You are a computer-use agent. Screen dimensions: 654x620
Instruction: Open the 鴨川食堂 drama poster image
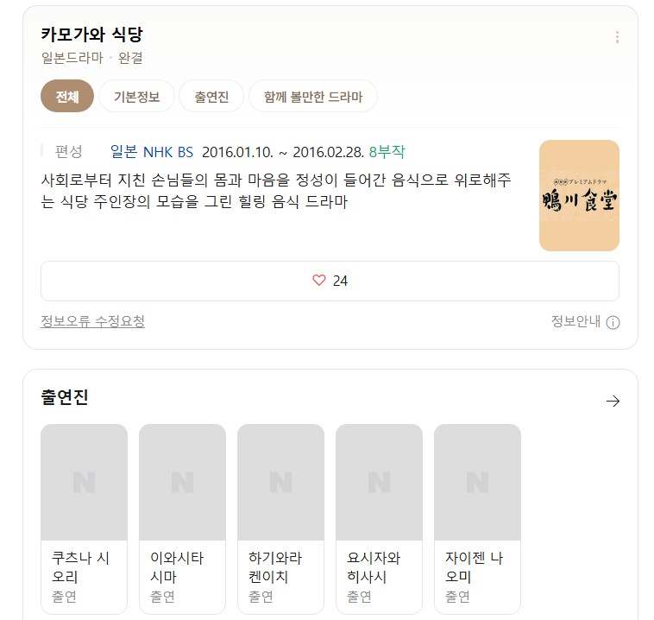[x=579, y=196]
